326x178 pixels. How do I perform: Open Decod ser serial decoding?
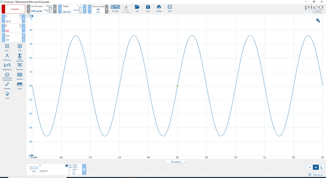[x=20, y=67]
